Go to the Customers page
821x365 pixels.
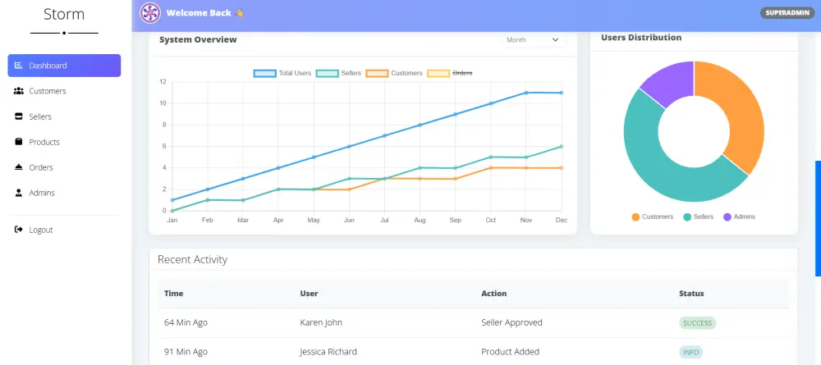(x=64, y=91)
